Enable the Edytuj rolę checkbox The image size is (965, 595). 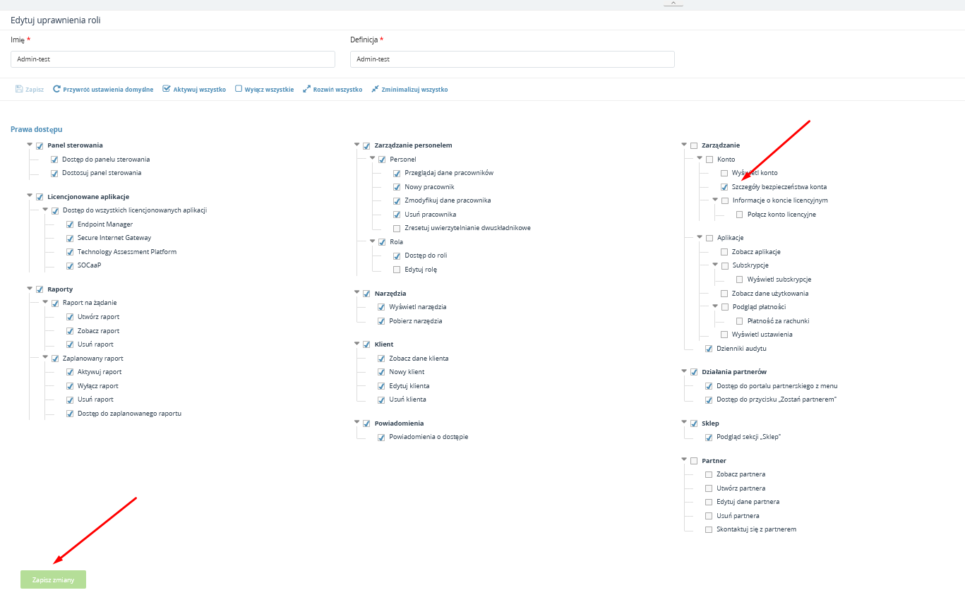tap(397, 270)
